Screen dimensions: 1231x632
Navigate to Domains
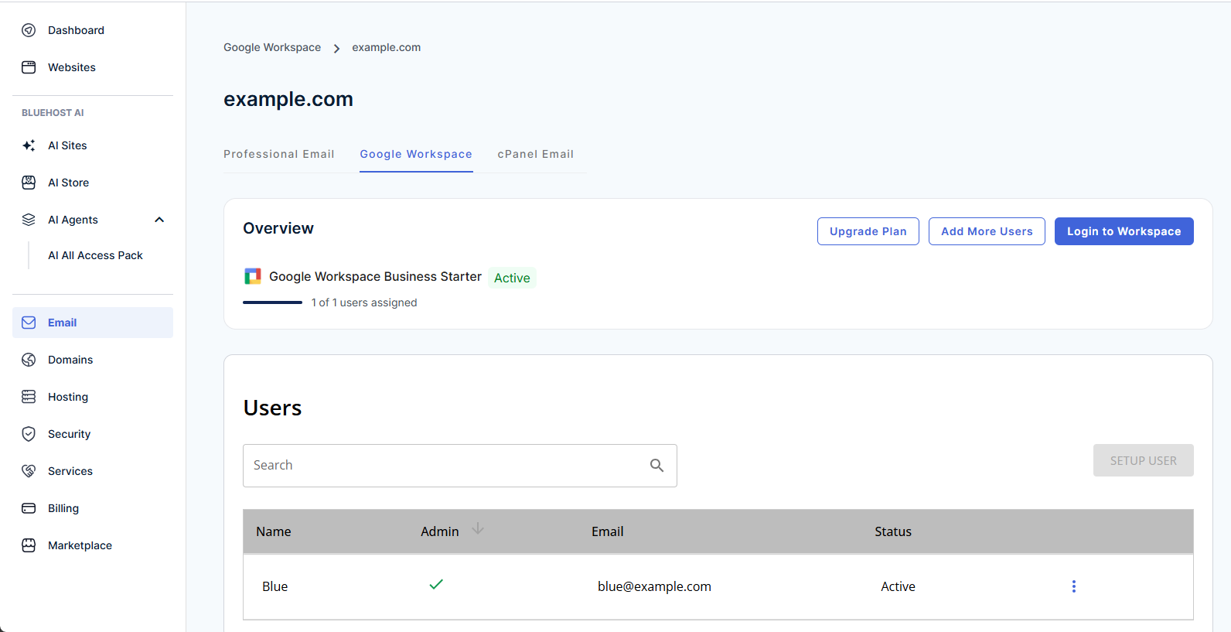point(70,360)
